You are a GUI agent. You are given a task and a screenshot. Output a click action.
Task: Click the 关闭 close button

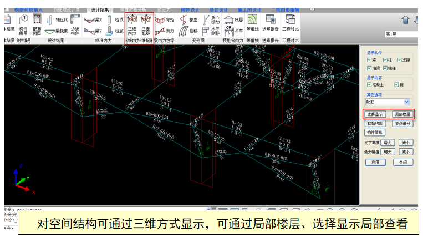[x=403, y=162]
